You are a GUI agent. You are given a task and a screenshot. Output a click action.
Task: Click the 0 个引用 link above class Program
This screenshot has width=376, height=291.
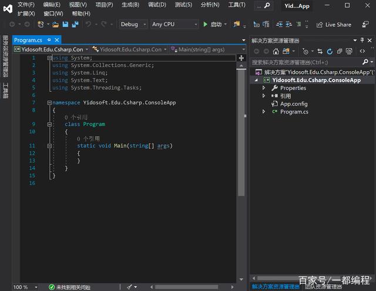tap(76, 117)
